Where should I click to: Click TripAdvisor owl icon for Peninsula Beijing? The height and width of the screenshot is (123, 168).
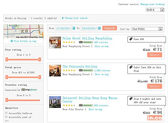pos(81,70)
